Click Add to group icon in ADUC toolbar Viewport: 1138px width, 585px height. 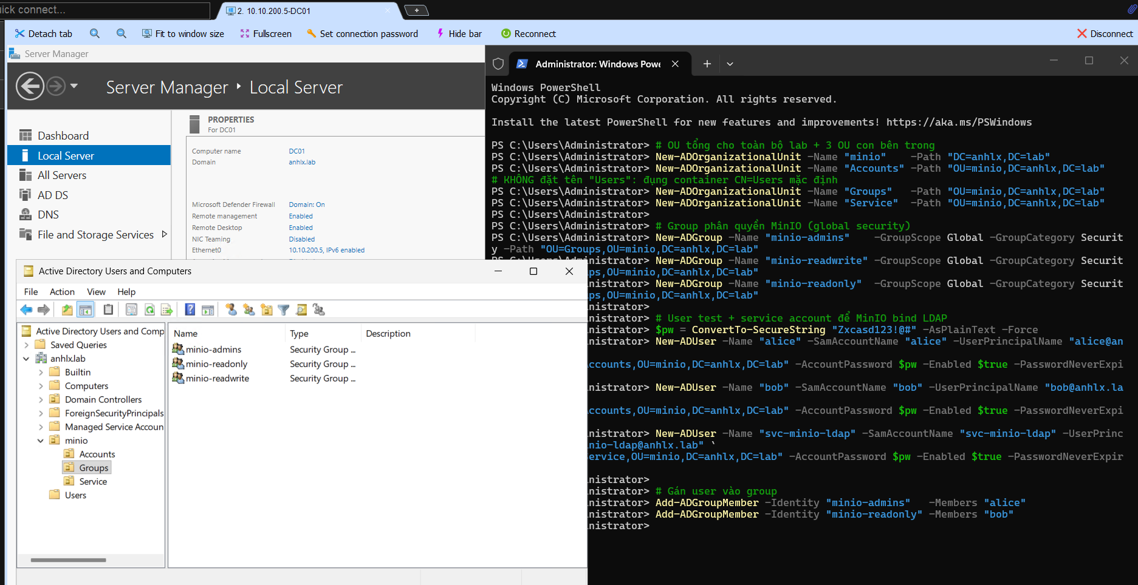pos(319,310)
